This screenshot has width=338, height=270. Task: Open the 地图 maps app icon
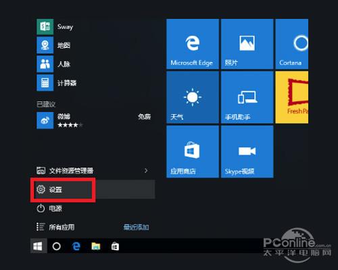(45, 45)
